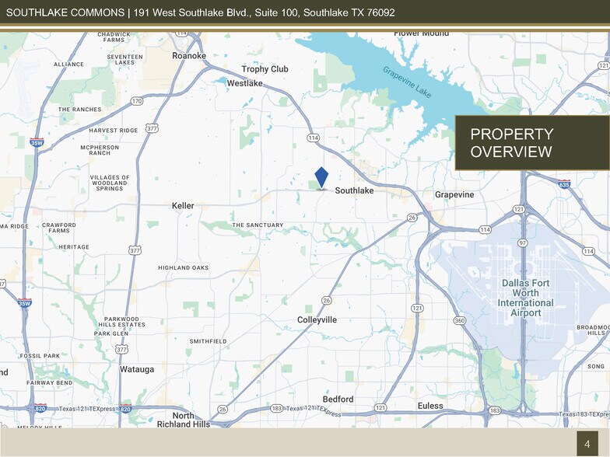Select the Grapevine Lake label

pyautogui.click(x=406, y=82)
